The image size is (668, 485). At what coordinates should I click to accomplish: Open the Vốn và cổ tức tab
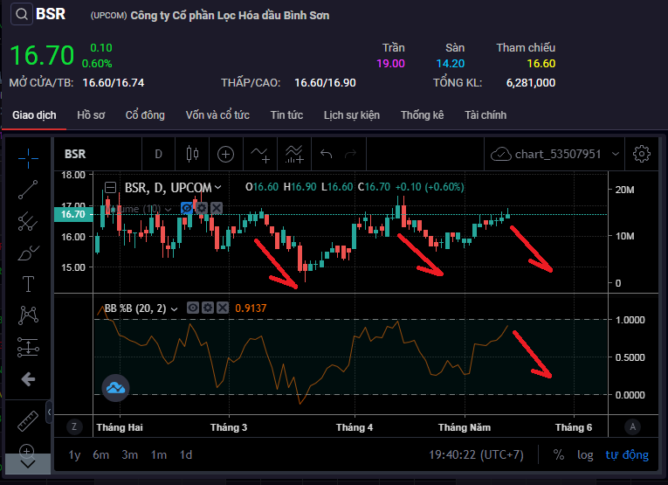[x=217, y=115]
